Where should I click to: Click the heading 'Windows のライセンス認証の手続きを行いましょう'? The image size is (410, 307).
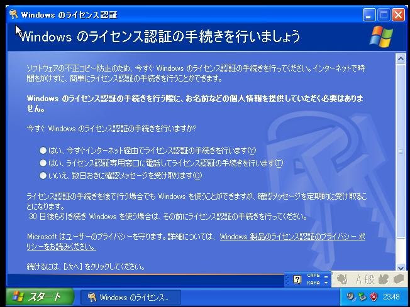160,36
